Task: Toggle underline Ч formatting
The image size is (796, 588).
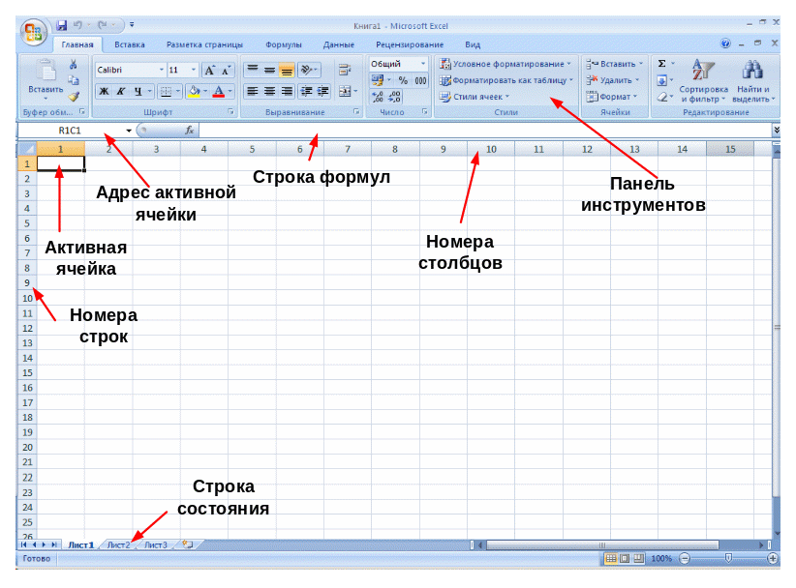Action: coord(138,92)
